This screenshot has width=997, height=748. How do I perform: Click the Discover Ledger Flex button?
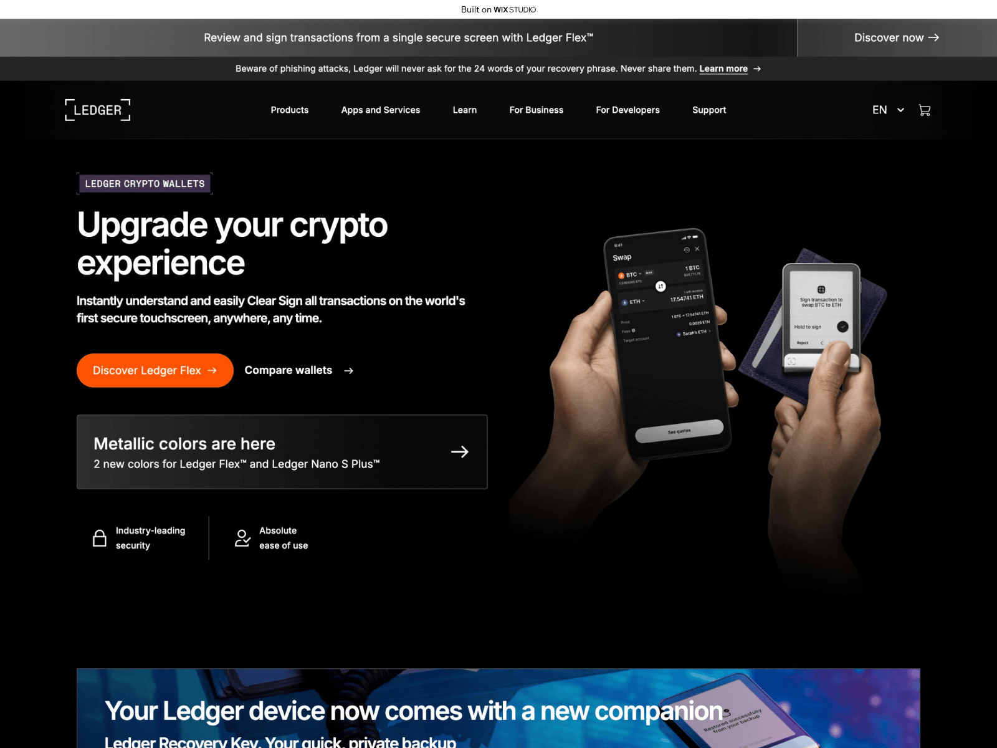155,370
